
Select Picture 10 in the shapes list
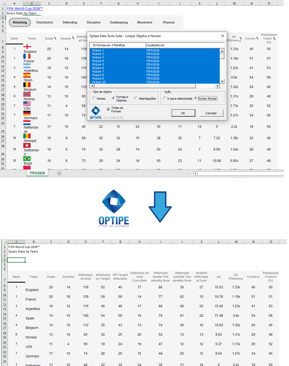tap(155, 82)
